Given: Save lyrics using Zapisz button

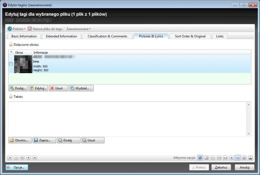Looking at the screenshot, I should tap(43, 140).
